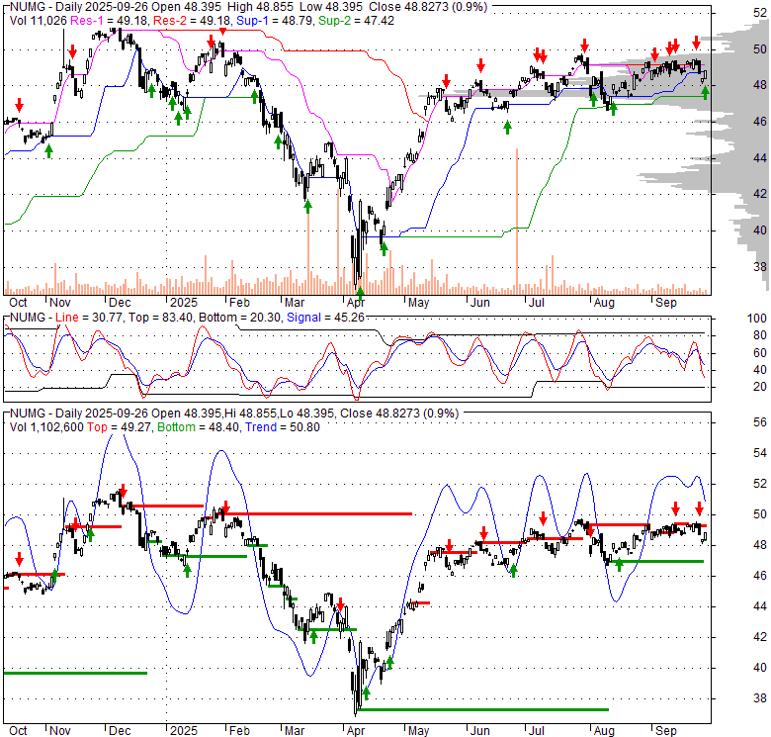Click the 'Res-2 = 49.18' legend label
The image size is (771, 737).
tap(193, 21)
